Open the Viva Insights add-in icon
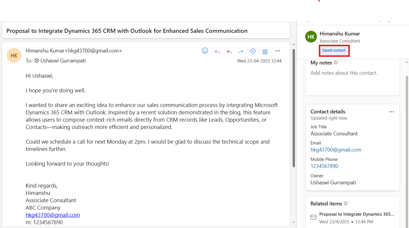 pyautogui.click(x=253, y=51)
